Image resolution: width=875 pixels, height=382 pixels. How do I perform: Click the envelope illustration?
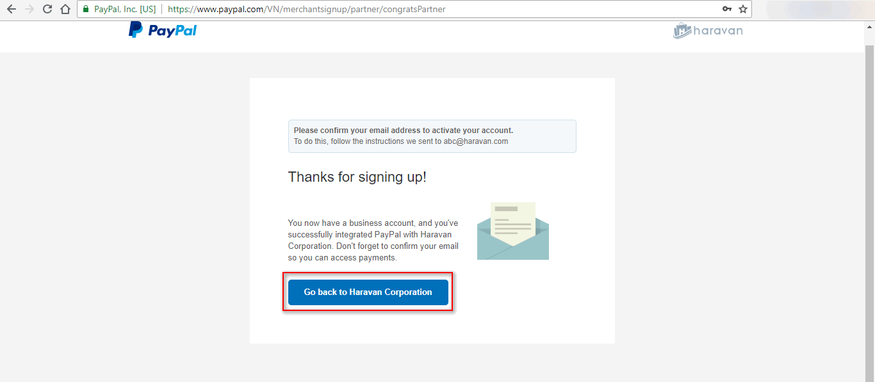point(513,231)
